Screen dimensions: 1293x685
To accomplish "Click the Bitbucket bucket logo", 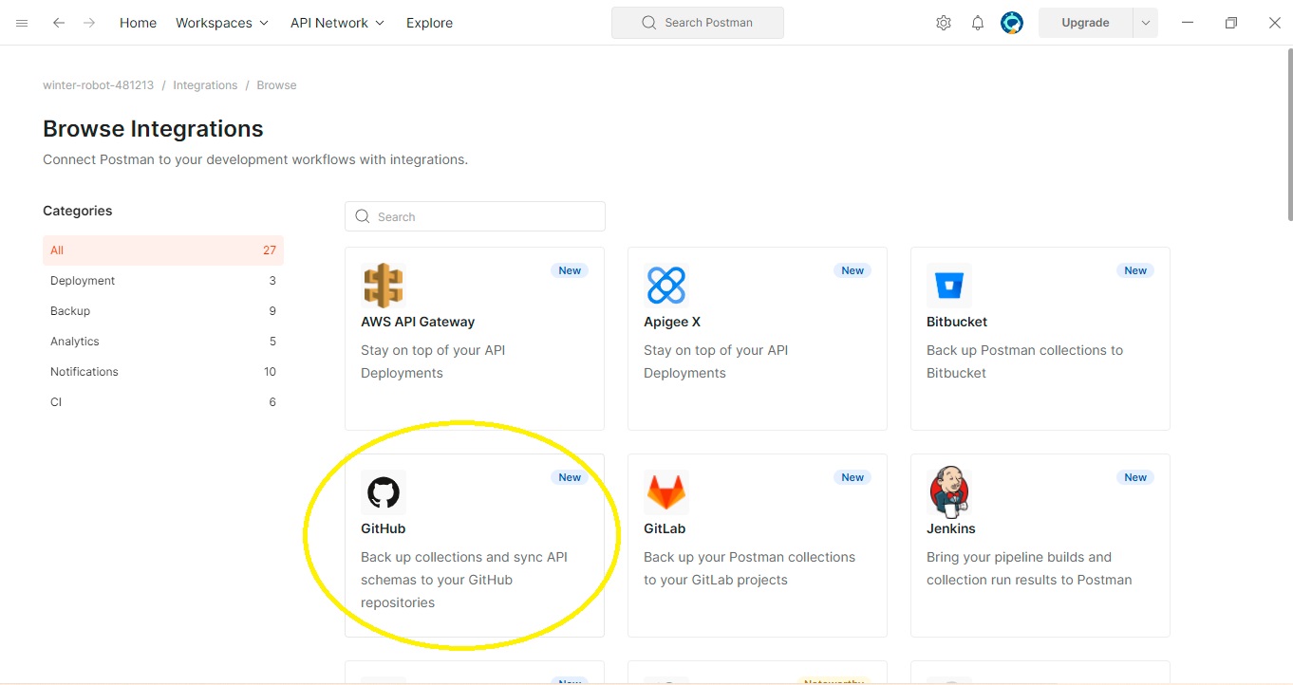I will 948,286.
